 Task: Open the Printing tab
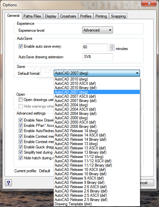[101, 16]
